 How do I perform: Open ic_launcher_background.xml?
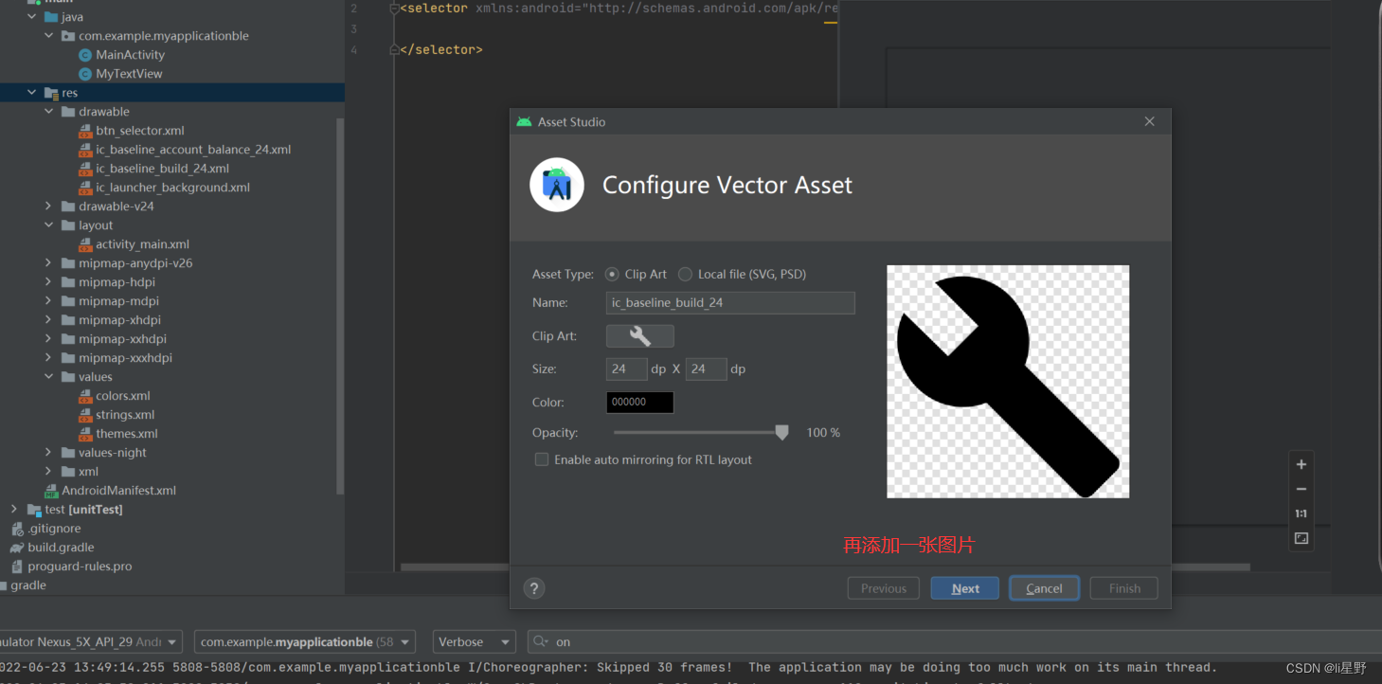tap(172, 188)
